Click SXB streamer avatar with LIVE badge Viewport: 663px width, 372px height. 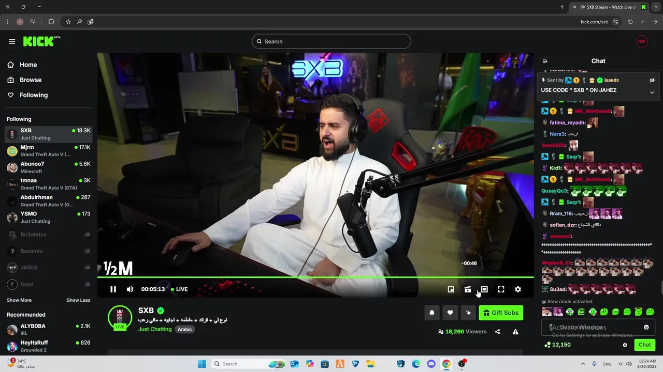click(120, 317)
